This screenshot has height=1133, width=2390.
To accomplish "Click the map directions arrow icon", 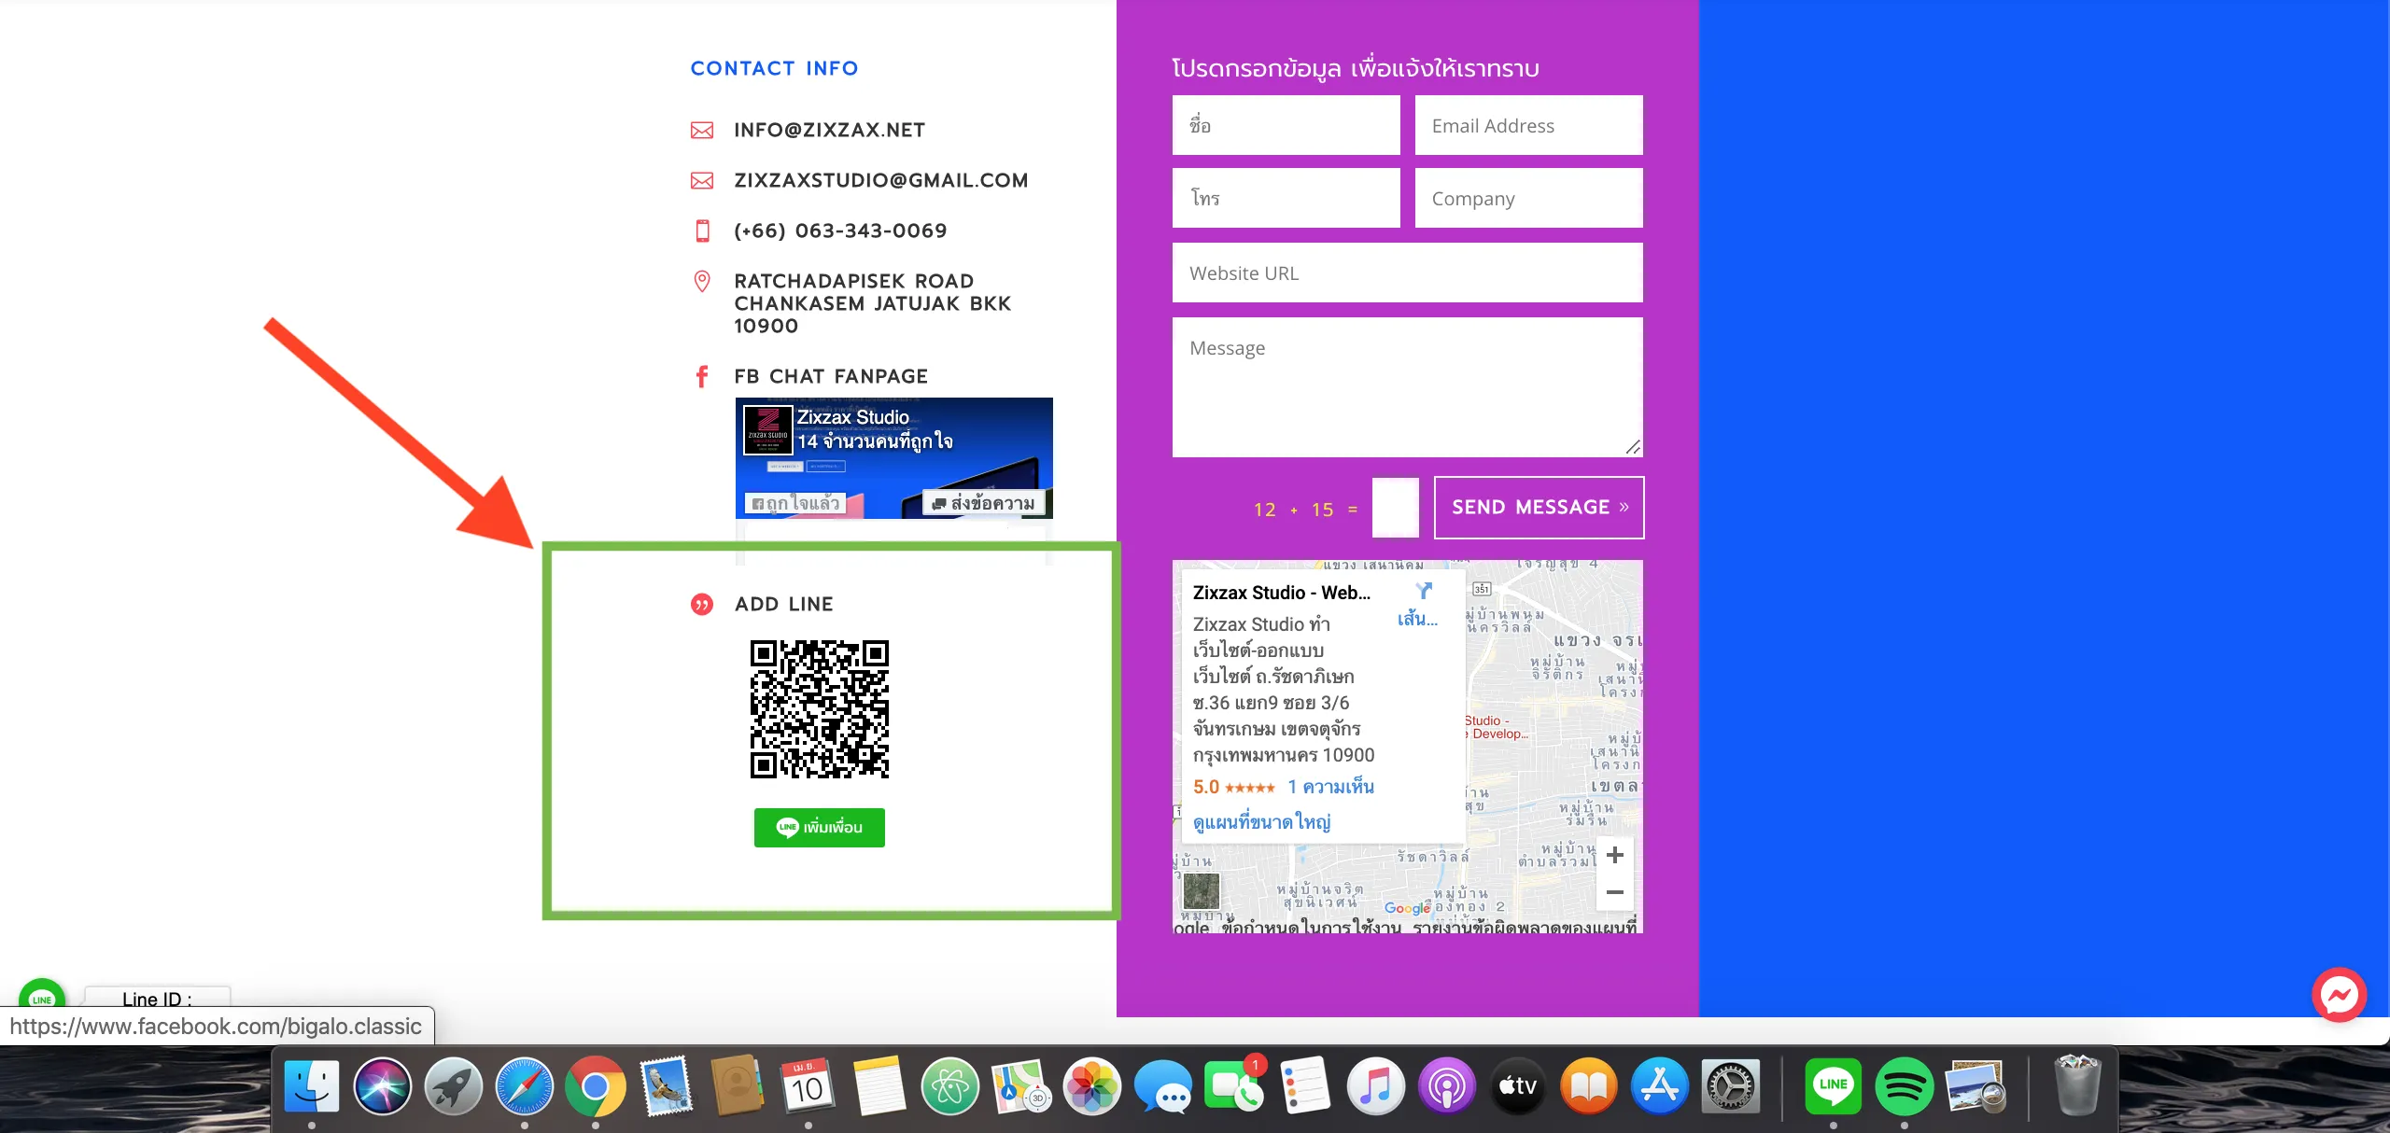I will click(x=1423, y=591).
